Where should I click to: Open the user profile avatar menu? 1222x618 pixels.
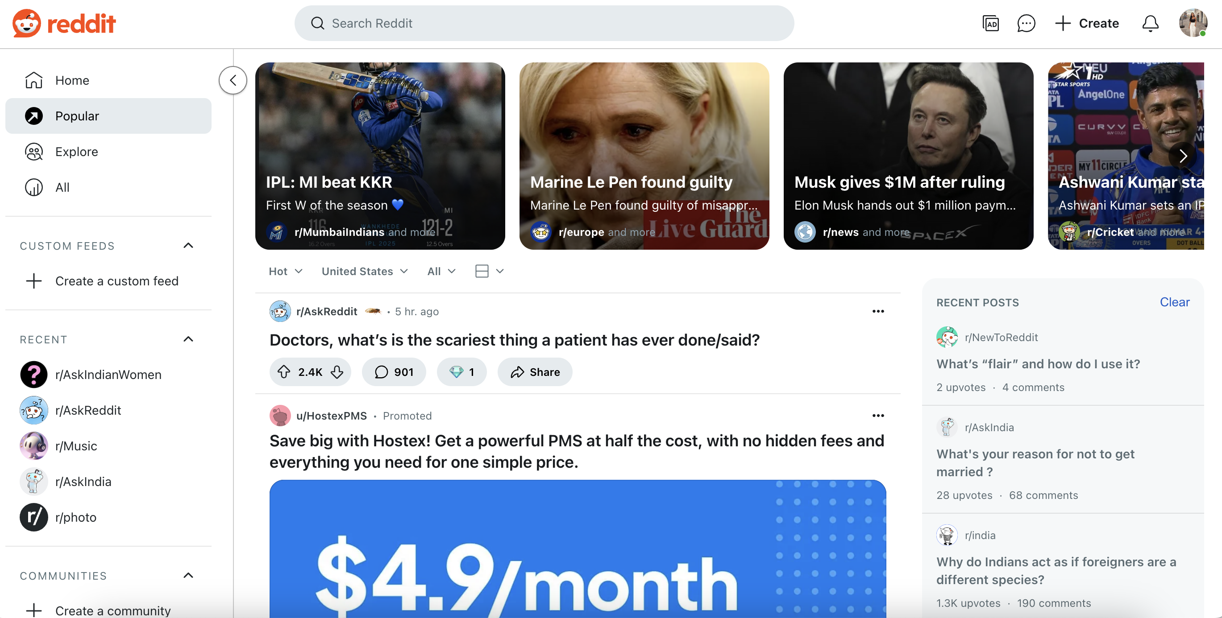(x=1193, y=23)
